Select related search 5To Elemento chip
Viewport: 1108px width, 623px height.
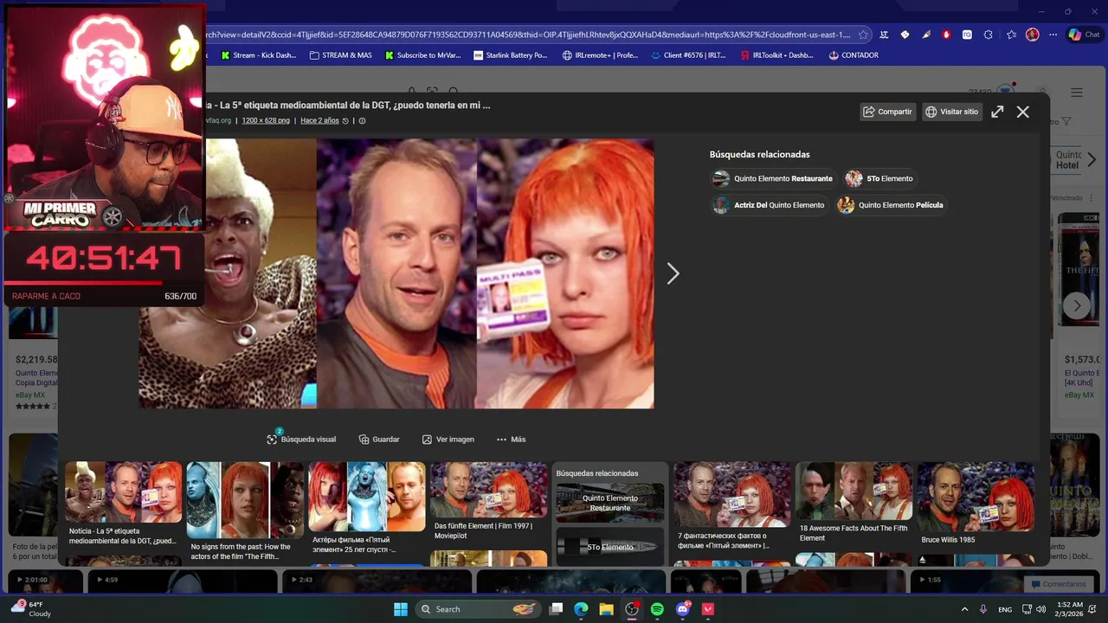click(x=879, y=178)
